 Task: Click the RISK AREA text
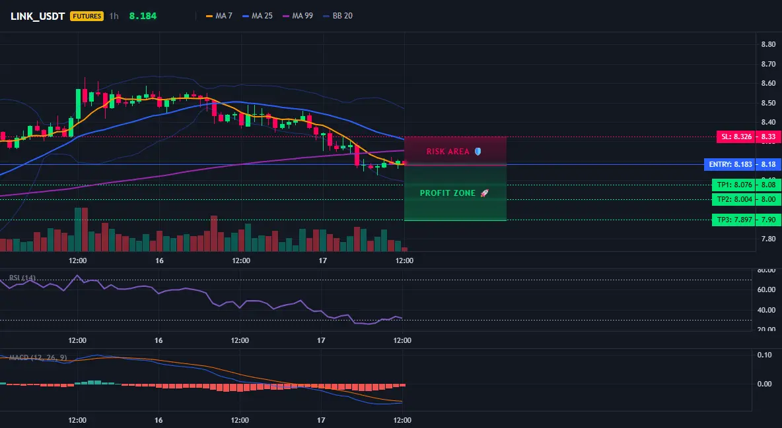pyautogui.click(x=448, y=152)
